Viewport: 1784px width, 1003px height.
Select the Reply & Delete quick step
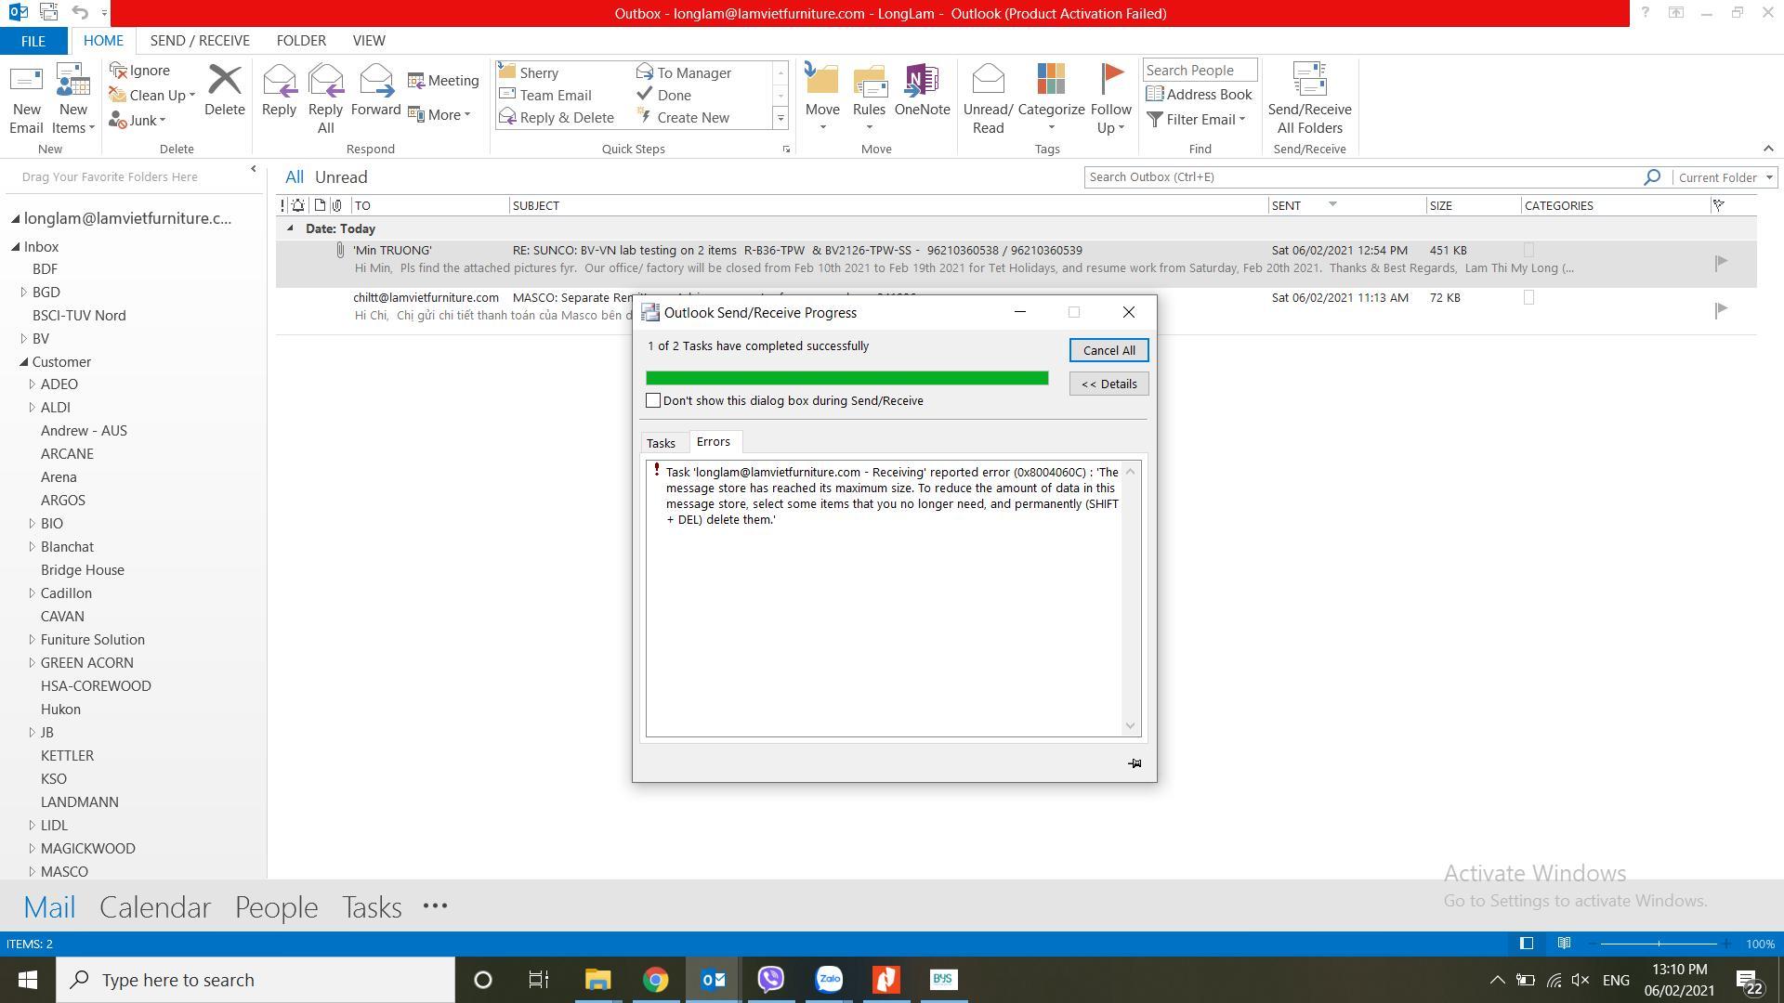[x=557, y=117]
